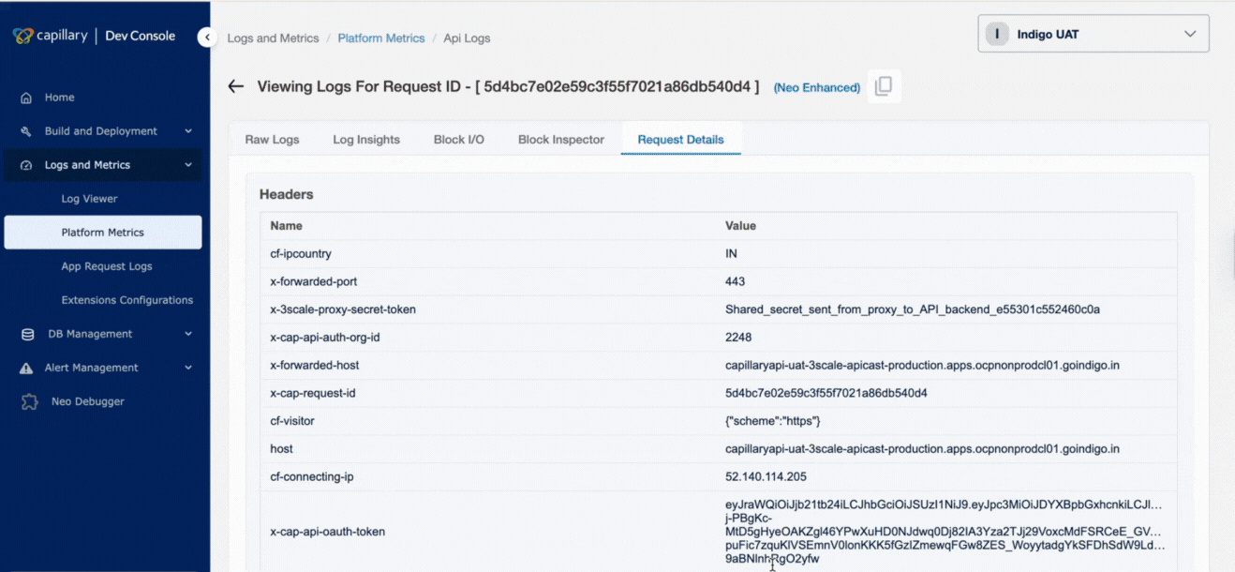Expand the DB Management menu chevron
The image size is (1235, 572).
[x=188, y=334]
